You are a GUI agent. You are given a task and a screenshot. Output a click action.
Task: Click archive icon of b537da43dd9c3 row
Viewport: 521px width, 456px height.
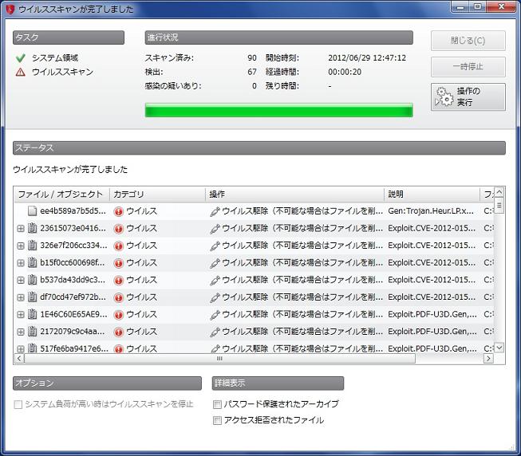[32, 280]
